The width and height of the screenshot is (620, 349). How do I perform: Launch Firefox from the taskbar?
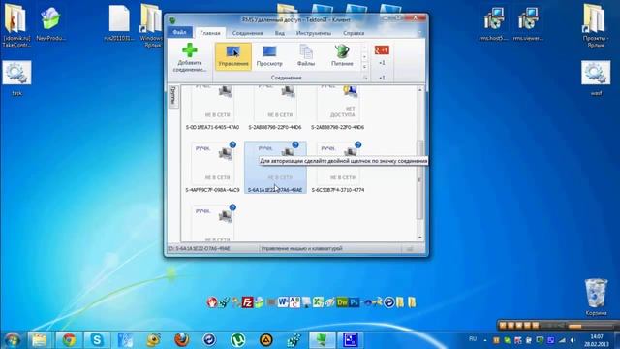181,340
